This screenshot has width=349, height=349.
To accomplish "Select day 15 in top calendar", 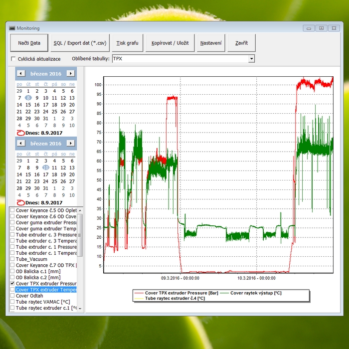I will [28, 105].
